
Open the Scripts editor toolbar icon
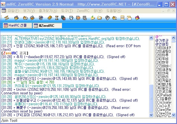(41, 18)
